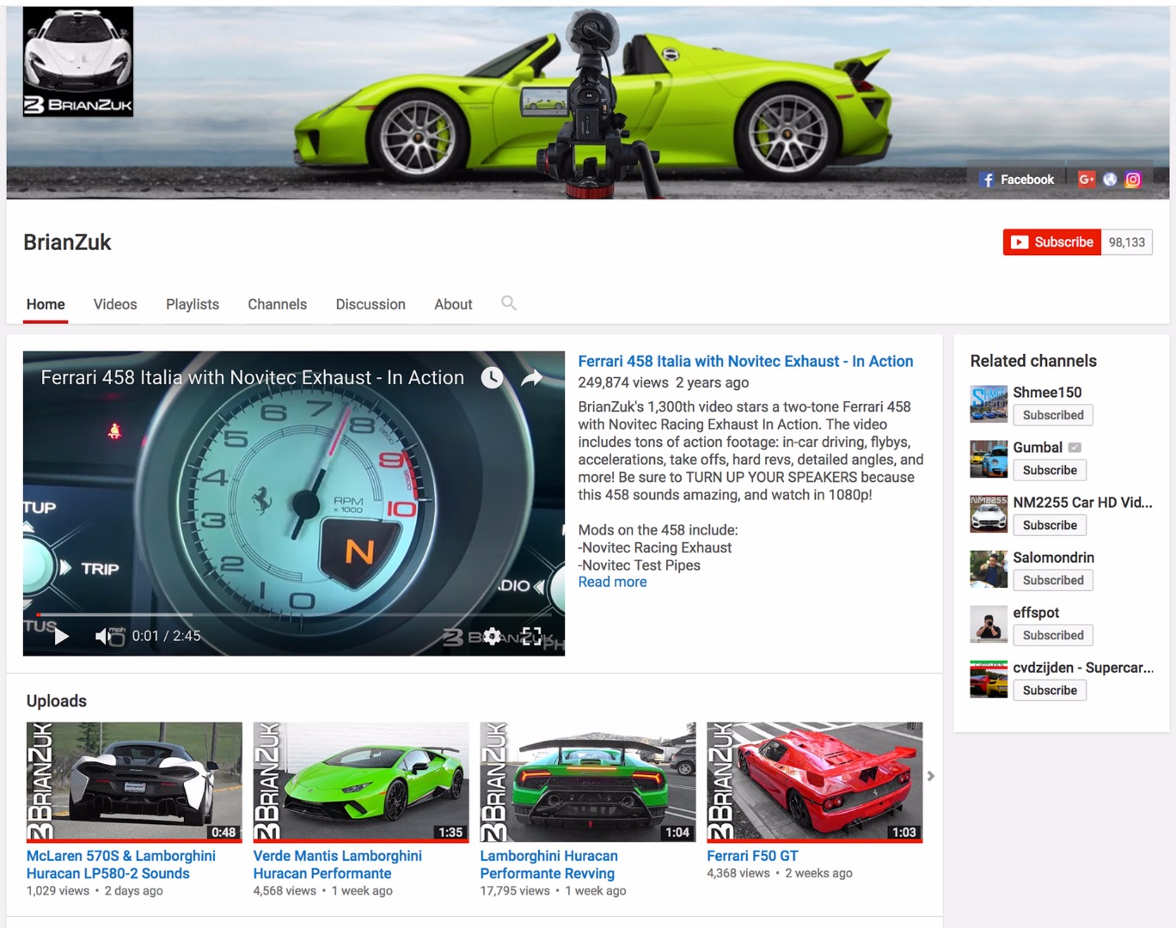This screenshot has height=928, width=1176.
Task: Click the Watch Later clock icon on video
Action: pyautogui.click(x=492, y=378)
